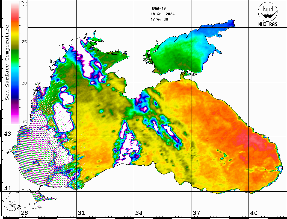287x219 pixels.
Task: Click the 25 tick on the color scale
Action: 24,42
